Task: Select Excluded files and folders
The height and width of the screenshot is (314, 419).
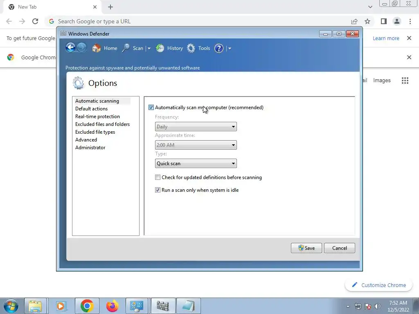Action: tap(102, 124)
